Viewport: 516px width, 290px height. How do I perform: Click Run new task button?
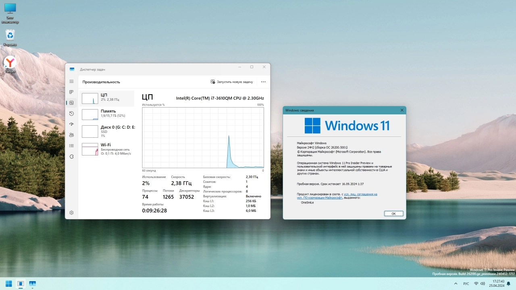[232, 82]
